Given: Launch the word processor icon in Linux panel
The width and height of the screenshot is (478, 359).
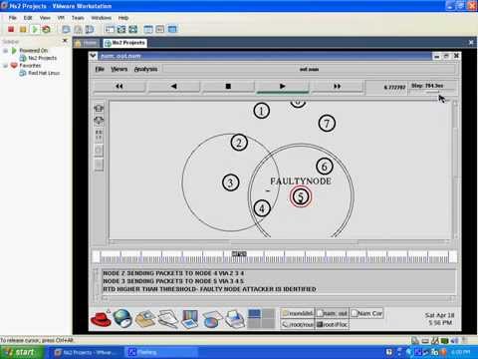Looking at the screenshot, I should [167, 318].
